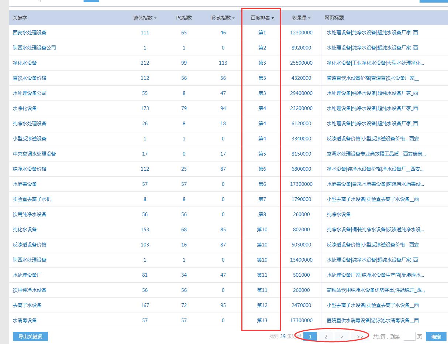
Task: Click the 中央空调水处理设备 keyword link
Action: (x=34, y=154)
